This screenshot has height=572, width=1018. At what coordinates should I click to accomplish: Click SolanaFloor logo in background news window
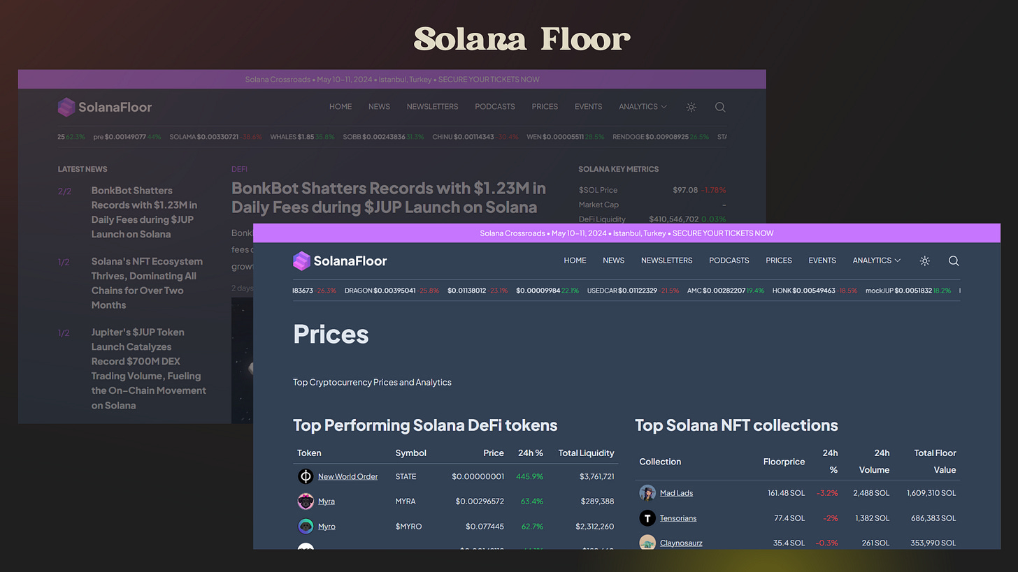pyautogui.click(x=105, y=107)
